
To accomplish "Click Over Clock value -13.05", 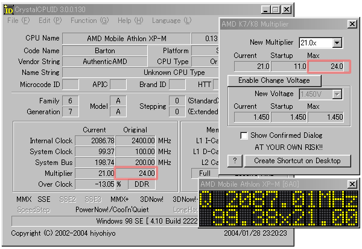I will point(95,184).
